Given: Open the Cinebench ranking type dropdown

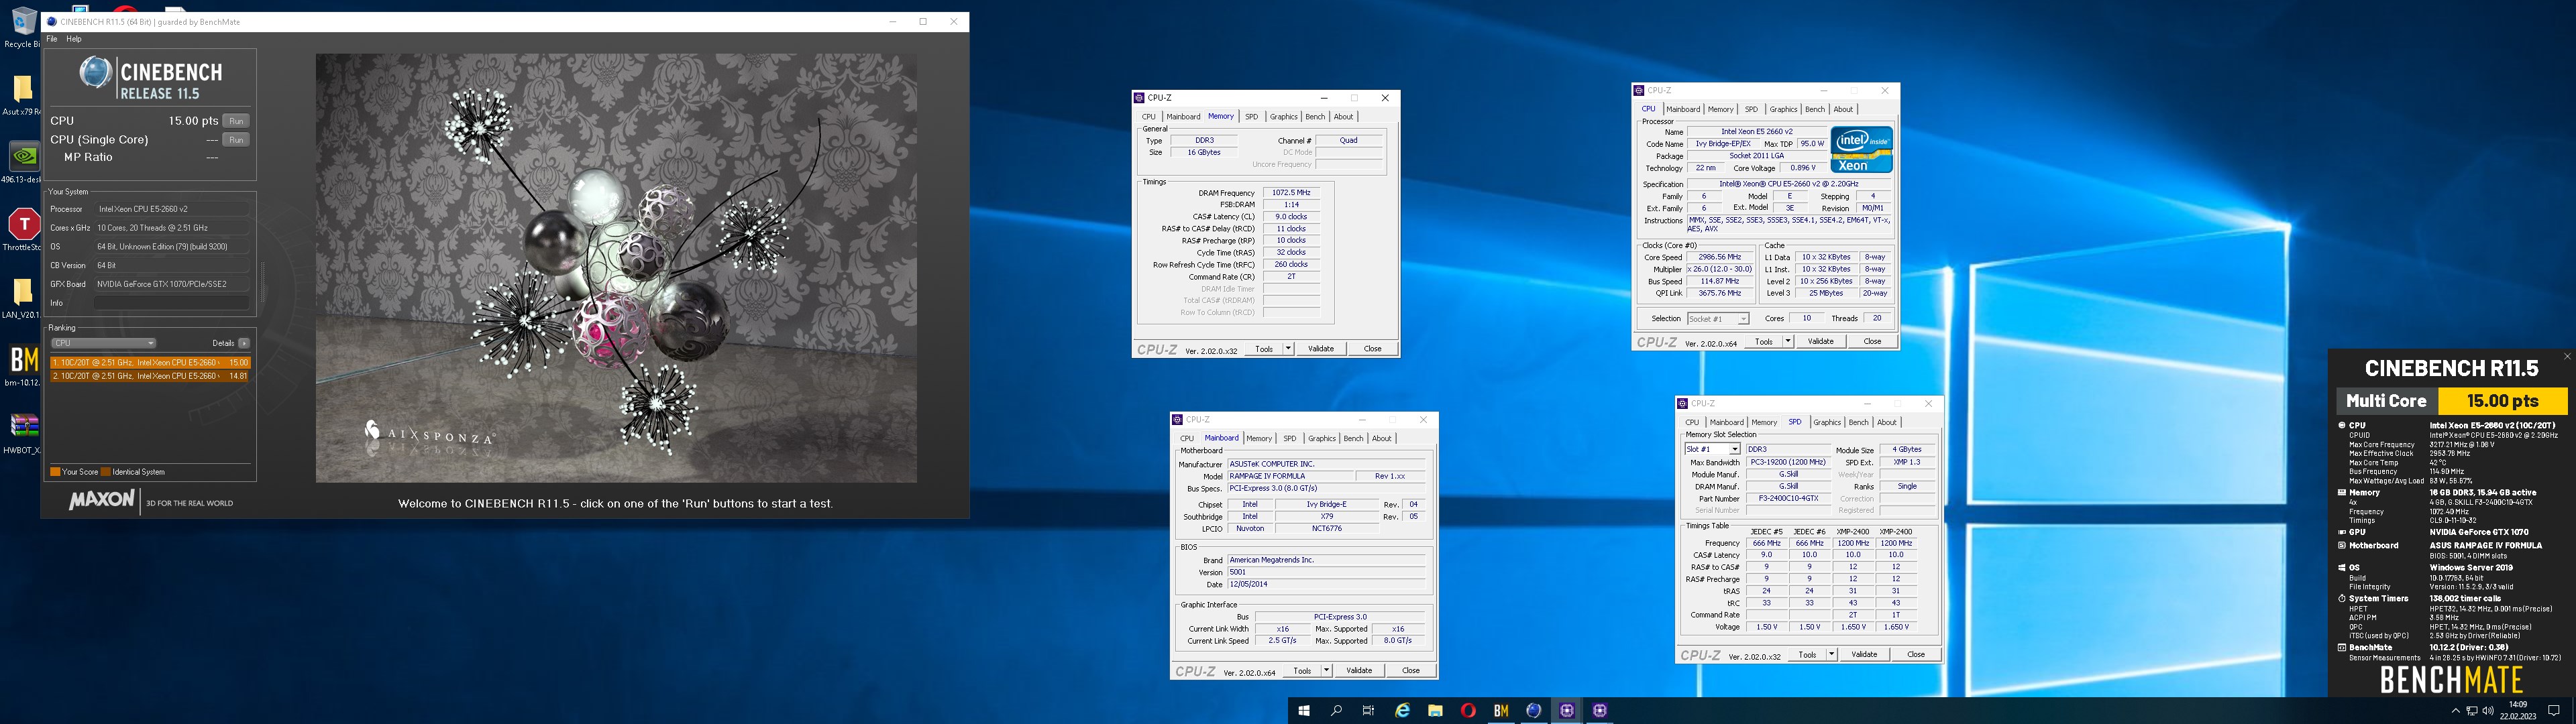Looking at the screenshot, I should (103, 343).
